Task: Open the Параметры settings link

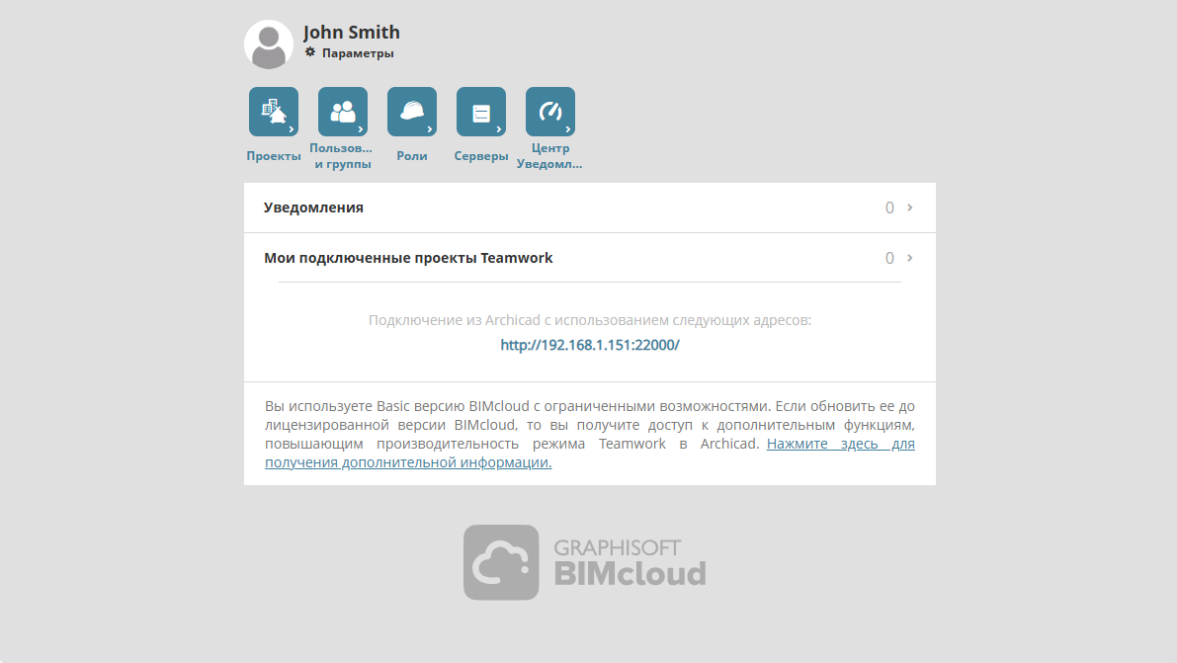Action: pos(358,53)
